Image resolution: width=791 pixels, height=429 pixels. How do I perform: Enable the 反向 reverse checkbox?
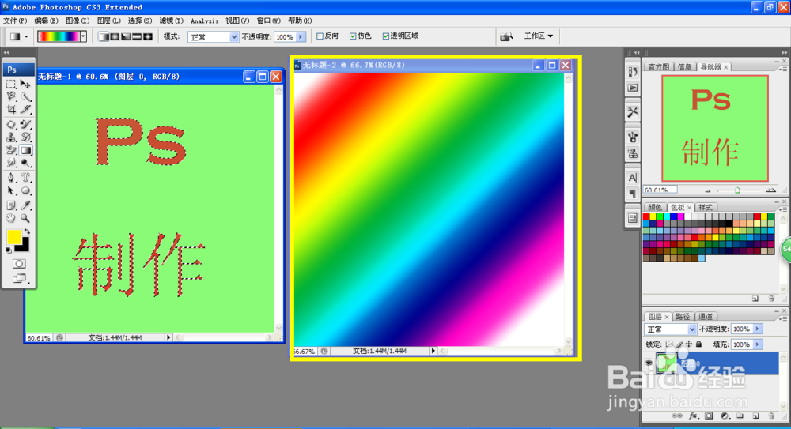click(320, 36)
